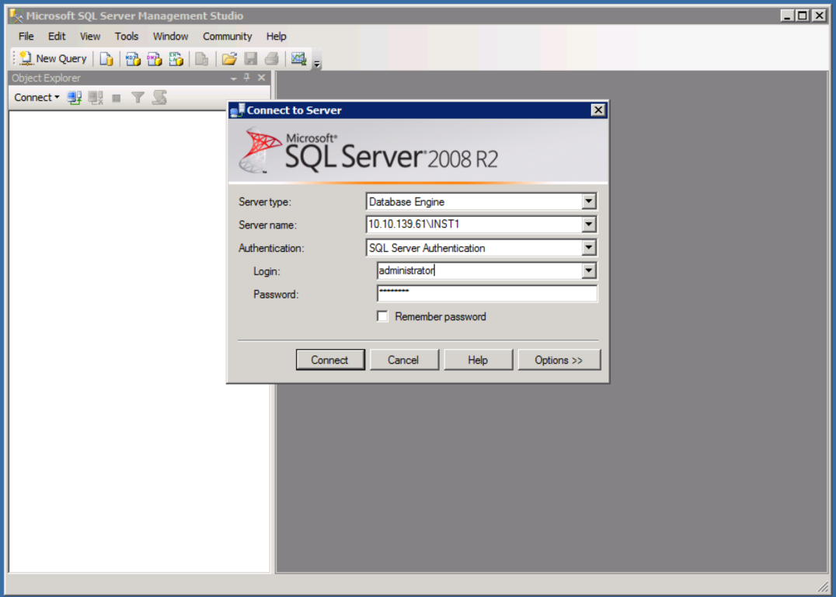Screen dimensions: 836x597
Task: Open the Server name dropdown list
Action: [589, 225]
